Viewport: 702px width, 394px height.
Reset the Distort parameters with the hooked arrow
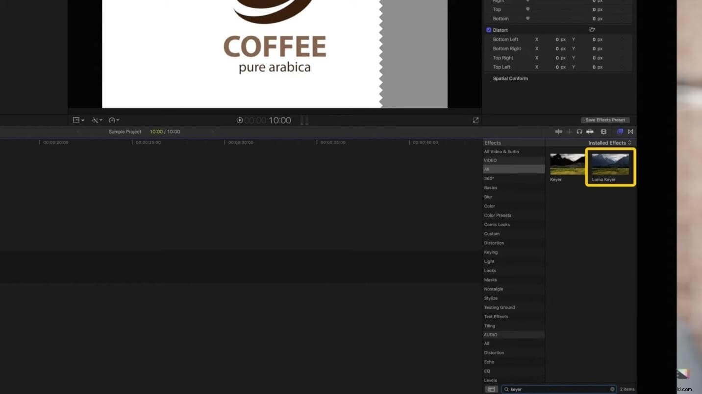(592, 30)
